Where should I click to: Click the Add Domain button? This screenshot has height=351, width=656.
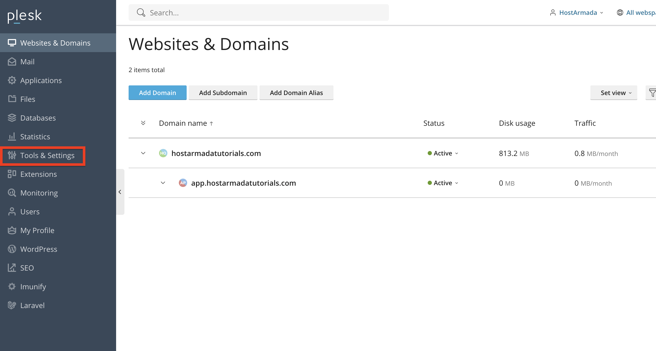coord(157,93)
